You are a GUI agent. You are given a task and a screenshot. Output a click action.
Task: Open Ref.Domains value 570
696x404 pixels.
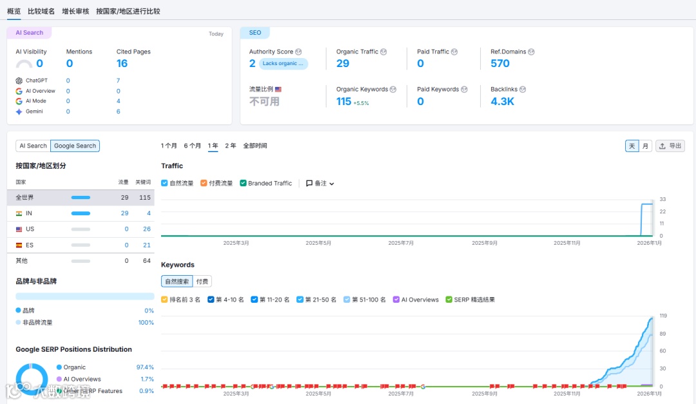point(500,64)
